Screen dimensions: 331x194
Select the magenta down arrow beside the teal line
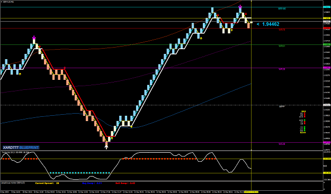pos(240,7)
